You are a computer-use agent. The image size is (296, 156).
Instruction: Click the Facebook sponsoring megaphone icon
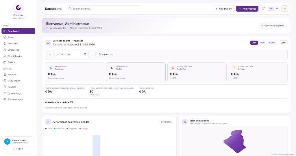[x=51, y=68]
